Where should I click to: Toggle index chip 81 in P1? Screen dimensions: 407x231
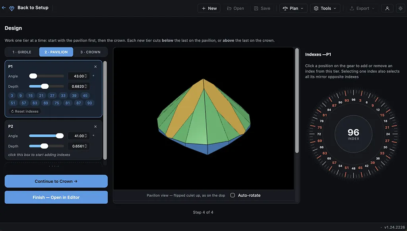point(68,103)
